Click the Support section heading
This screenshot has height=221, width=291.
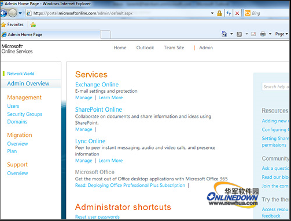[17, 165]
